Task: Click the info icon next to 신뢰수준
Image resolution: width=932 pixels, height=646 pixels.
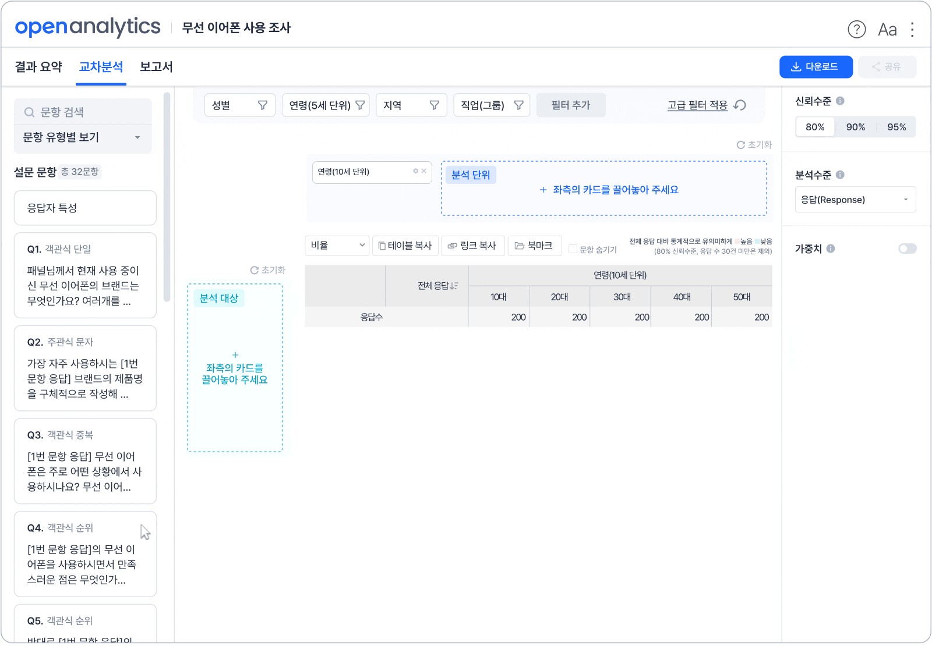Action: pos(840,101)
